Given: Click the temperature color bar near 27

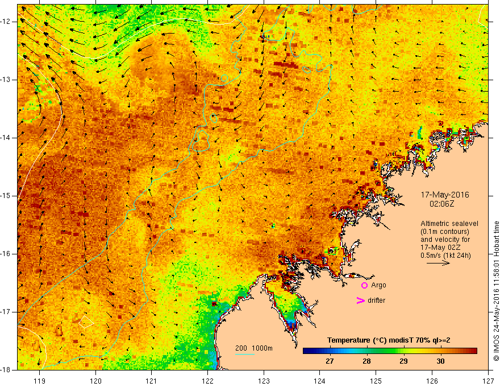Looking at the screenshot, I should click(x=330, y=351).
